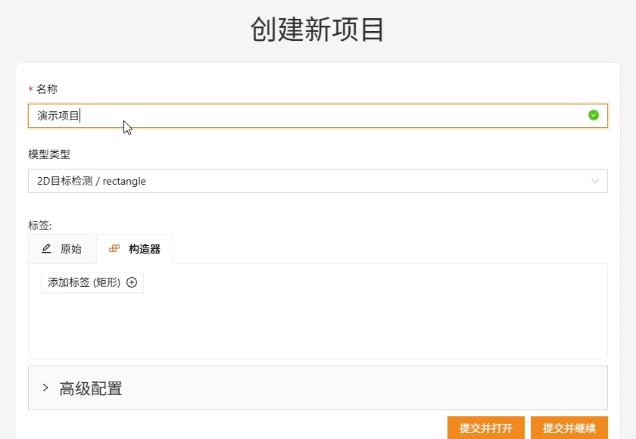Click the 创建新项目 heading text
The width and height of the screenshot is (636, 439).
click(x=317, y=30)
